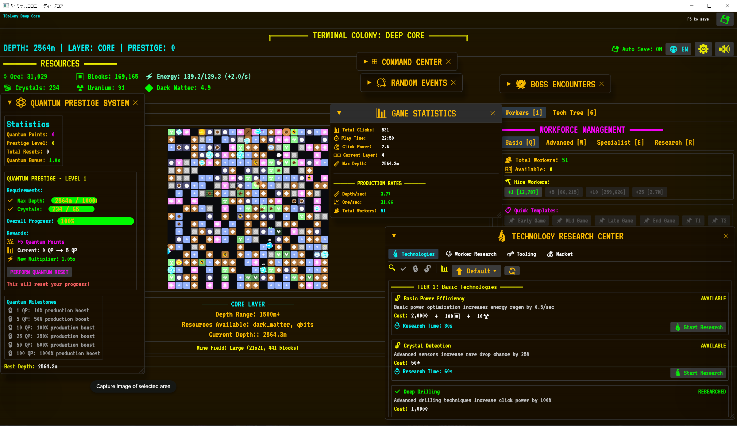Collapse the Quantum Prestige System panel

10,103
